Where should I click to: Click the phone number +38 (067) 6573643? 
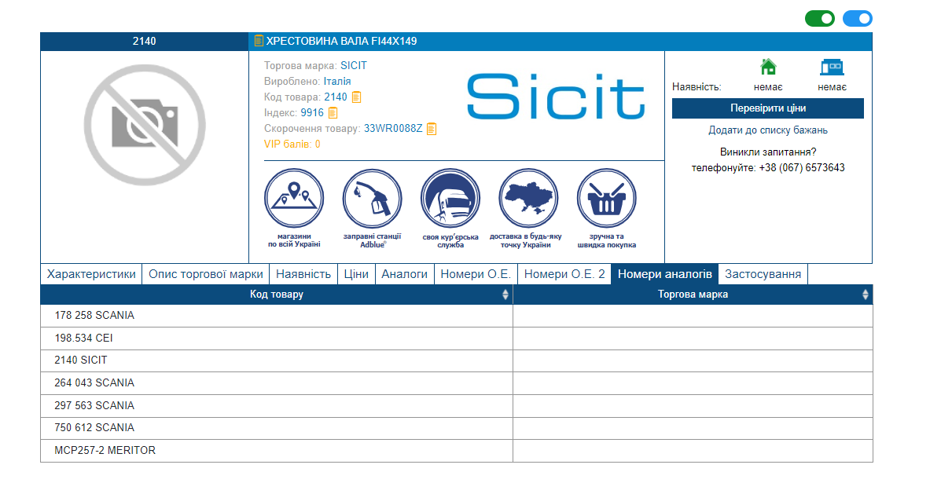802,168
